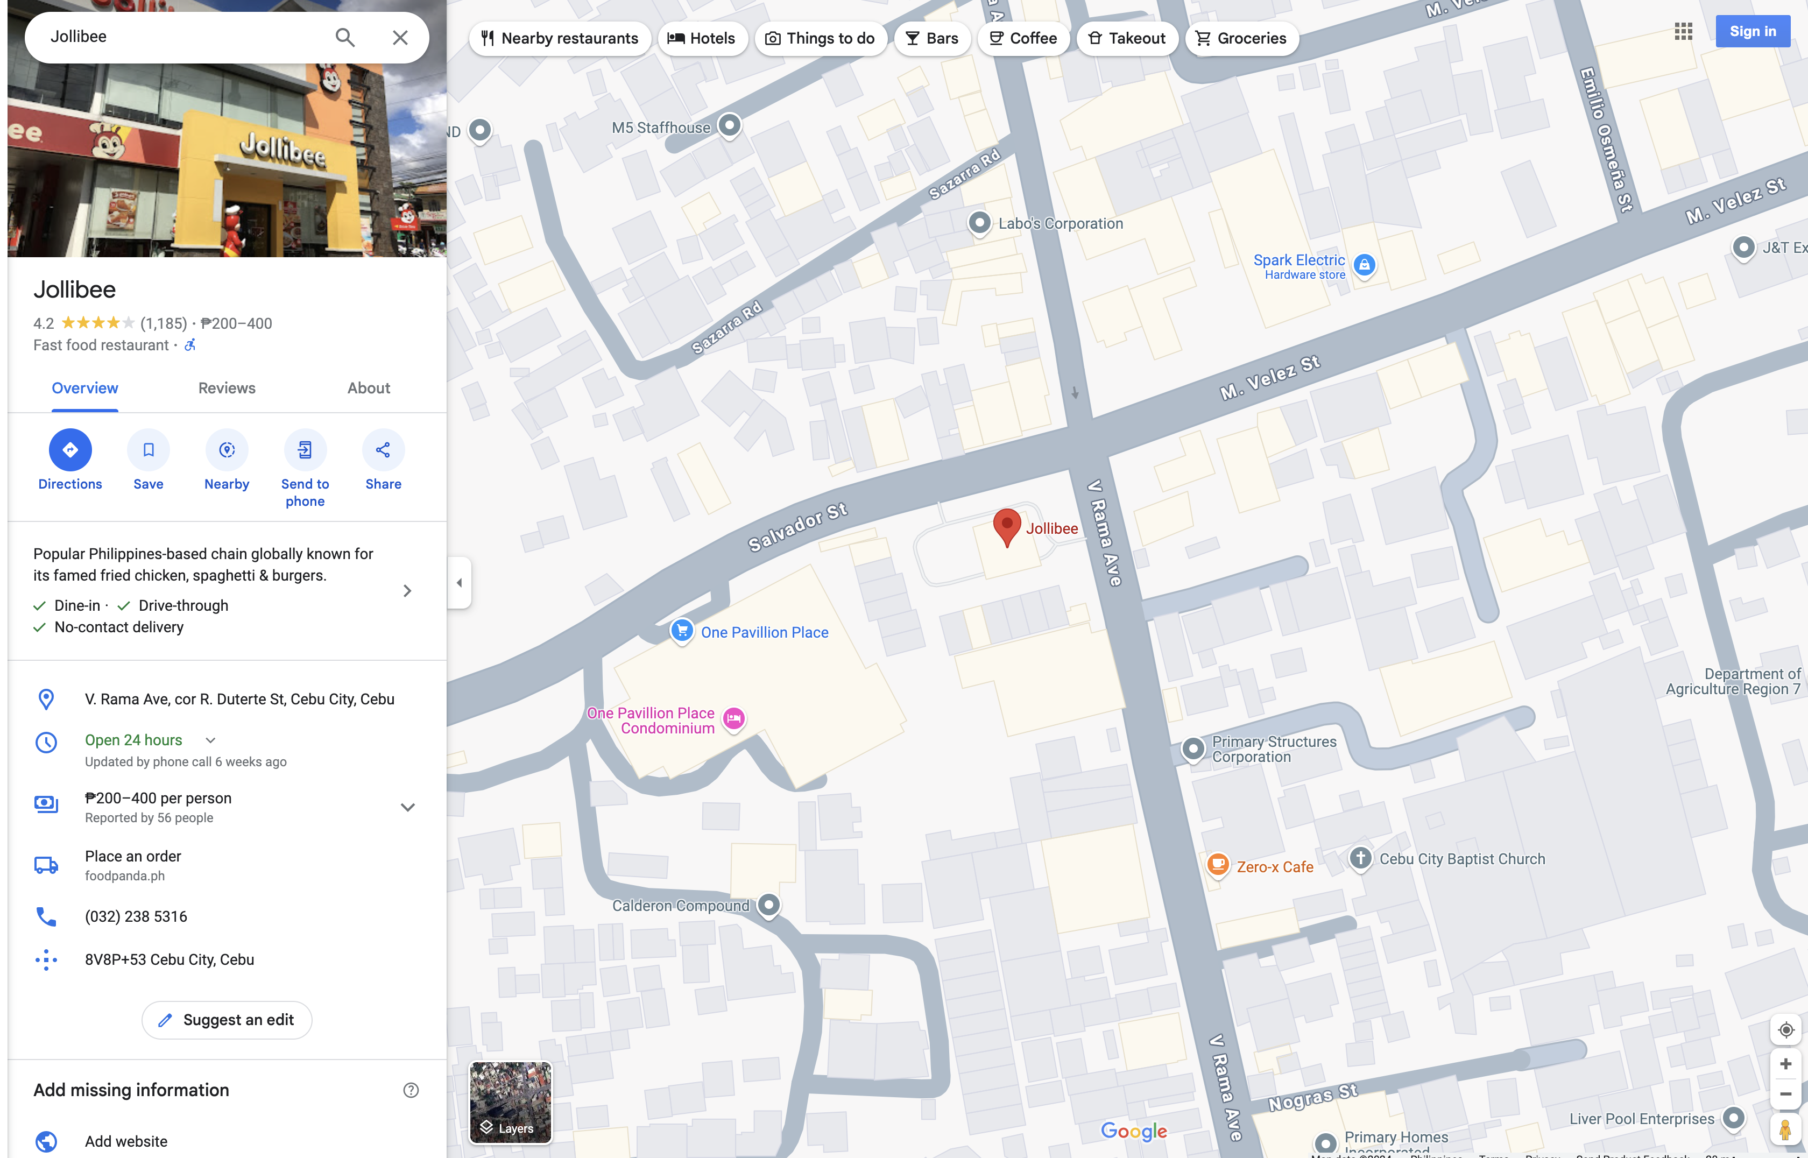Open the accessibility wheelchair icon

pyautogui.click(x=190, y=344)
